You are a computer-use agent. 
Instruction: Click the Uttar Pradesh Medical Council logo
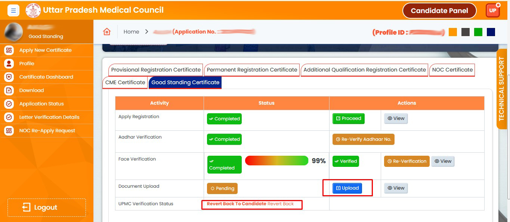tap(33, 10)
